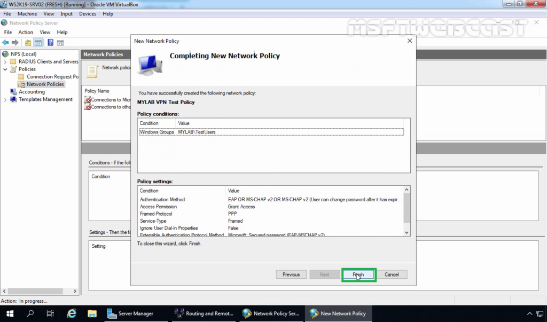Toggle the Show/Hide Console Tree icon
The height and width of the screenshot is (322, 547).
(38, 43)
